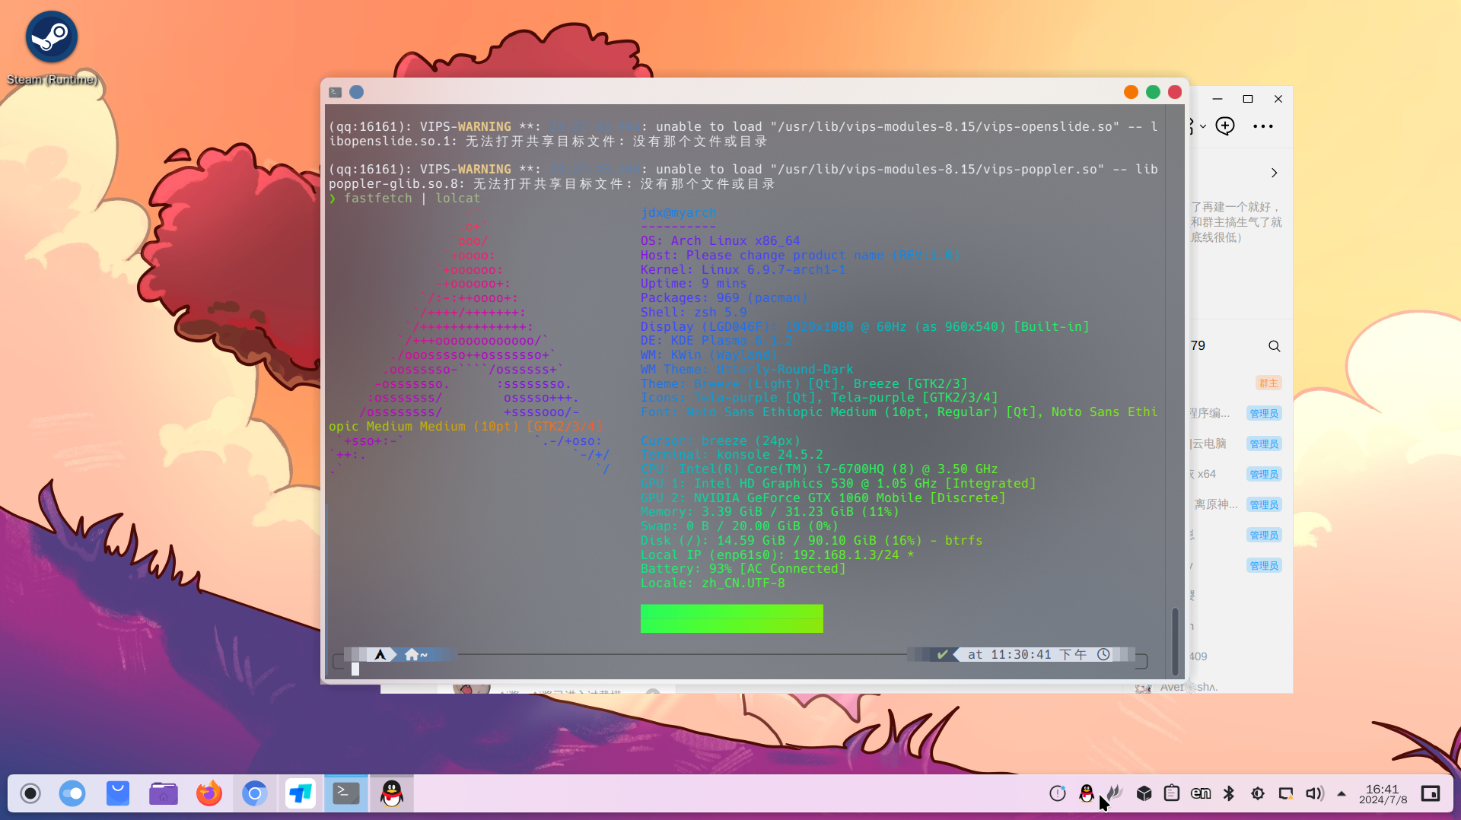Viewport: 1461px width, 820px height.
Task: Maximize the QQ window
Action: (1248, 99)
